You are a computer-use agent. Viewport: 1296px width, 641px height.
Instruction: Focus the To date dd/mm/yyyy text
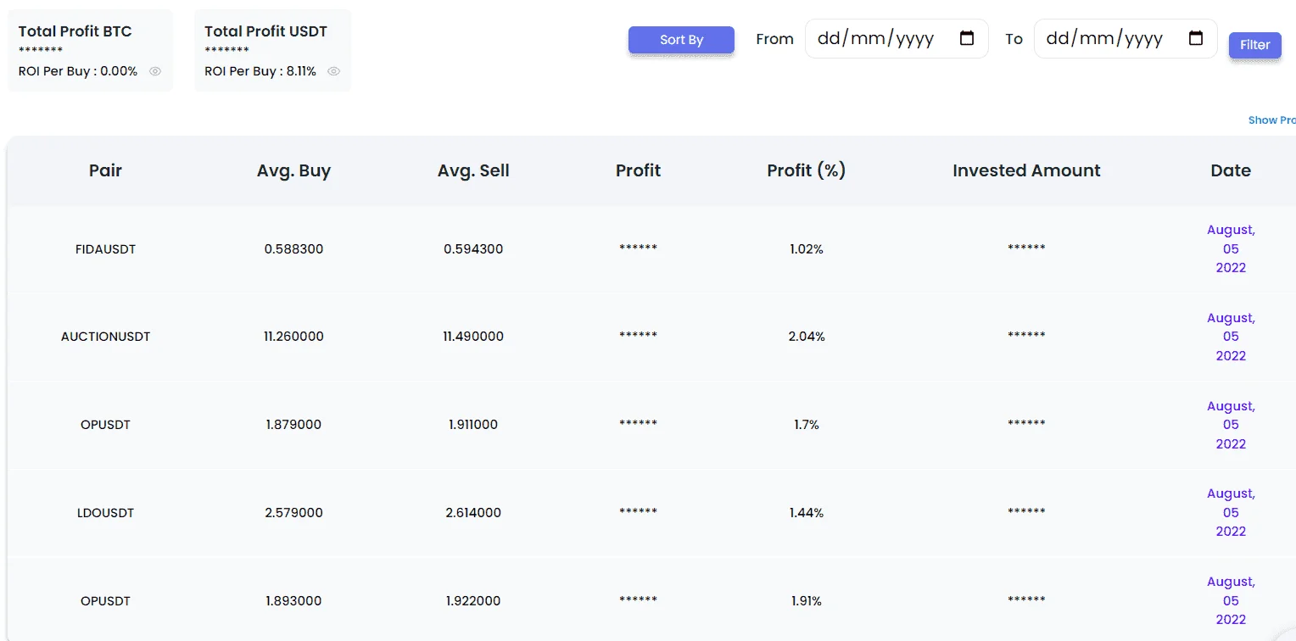1104,39
